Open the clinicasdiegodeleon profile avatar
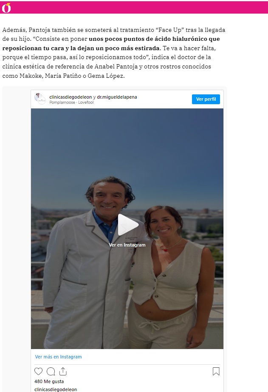268x392 pixels. [x=40, y=99]
